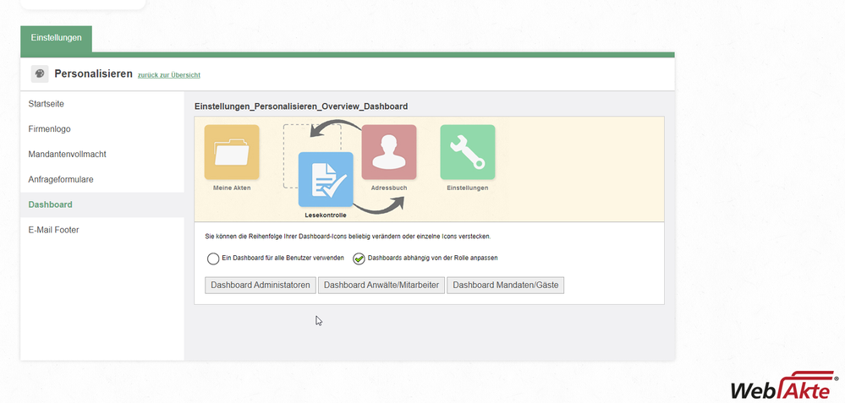Select the blue Lesekontrolle document icon
The width and height of the screenshot is (845, 403).
[x=326, y=179]
